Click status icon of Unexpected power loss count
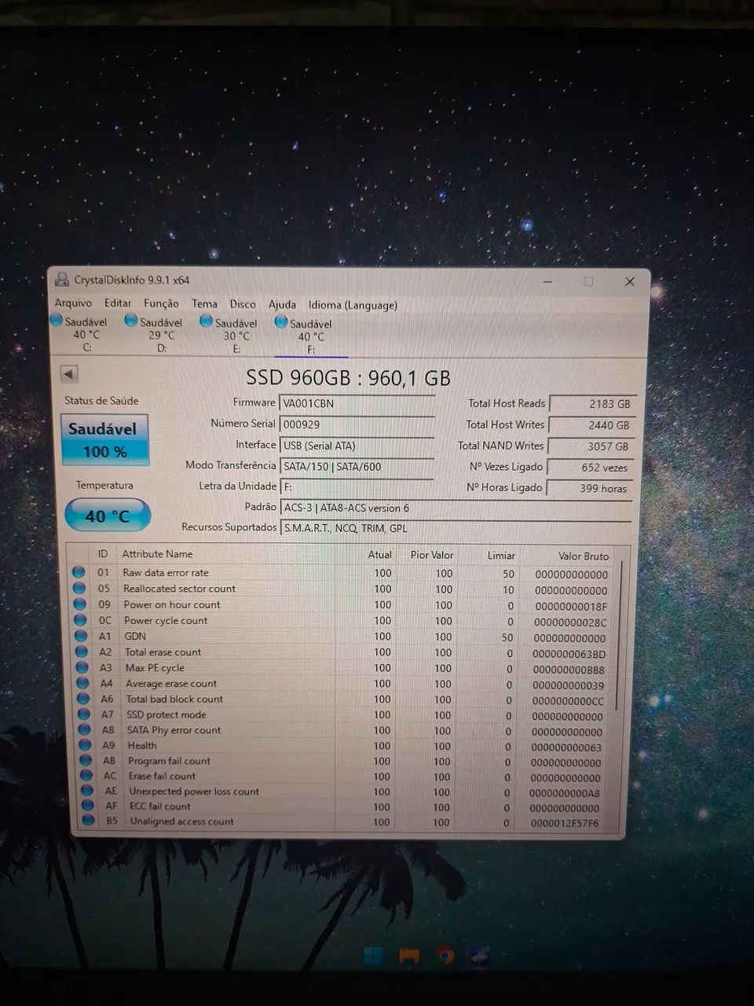This screenshot has height=1006, width=754. (x=88, y=791)
